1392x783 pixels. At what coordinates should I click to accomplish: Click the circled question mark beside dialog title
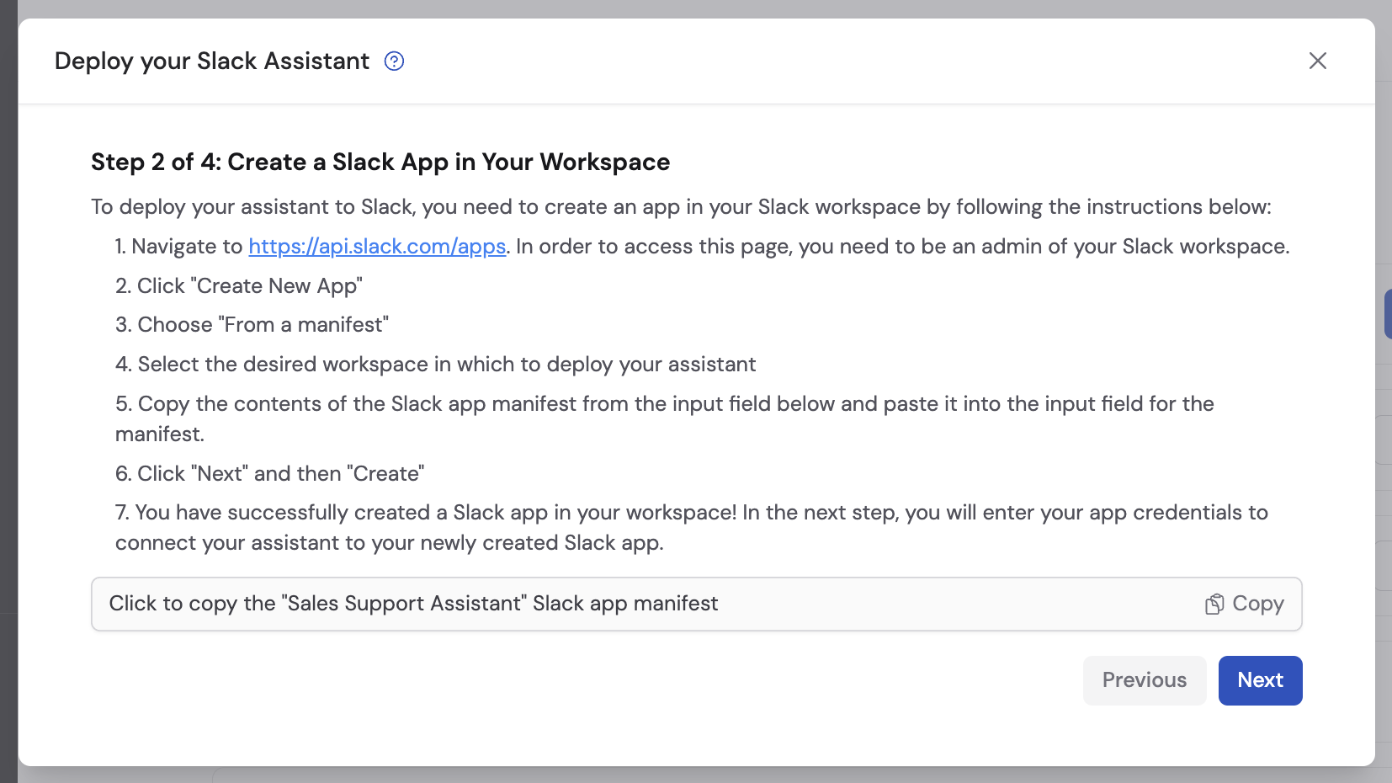point(393,61)
